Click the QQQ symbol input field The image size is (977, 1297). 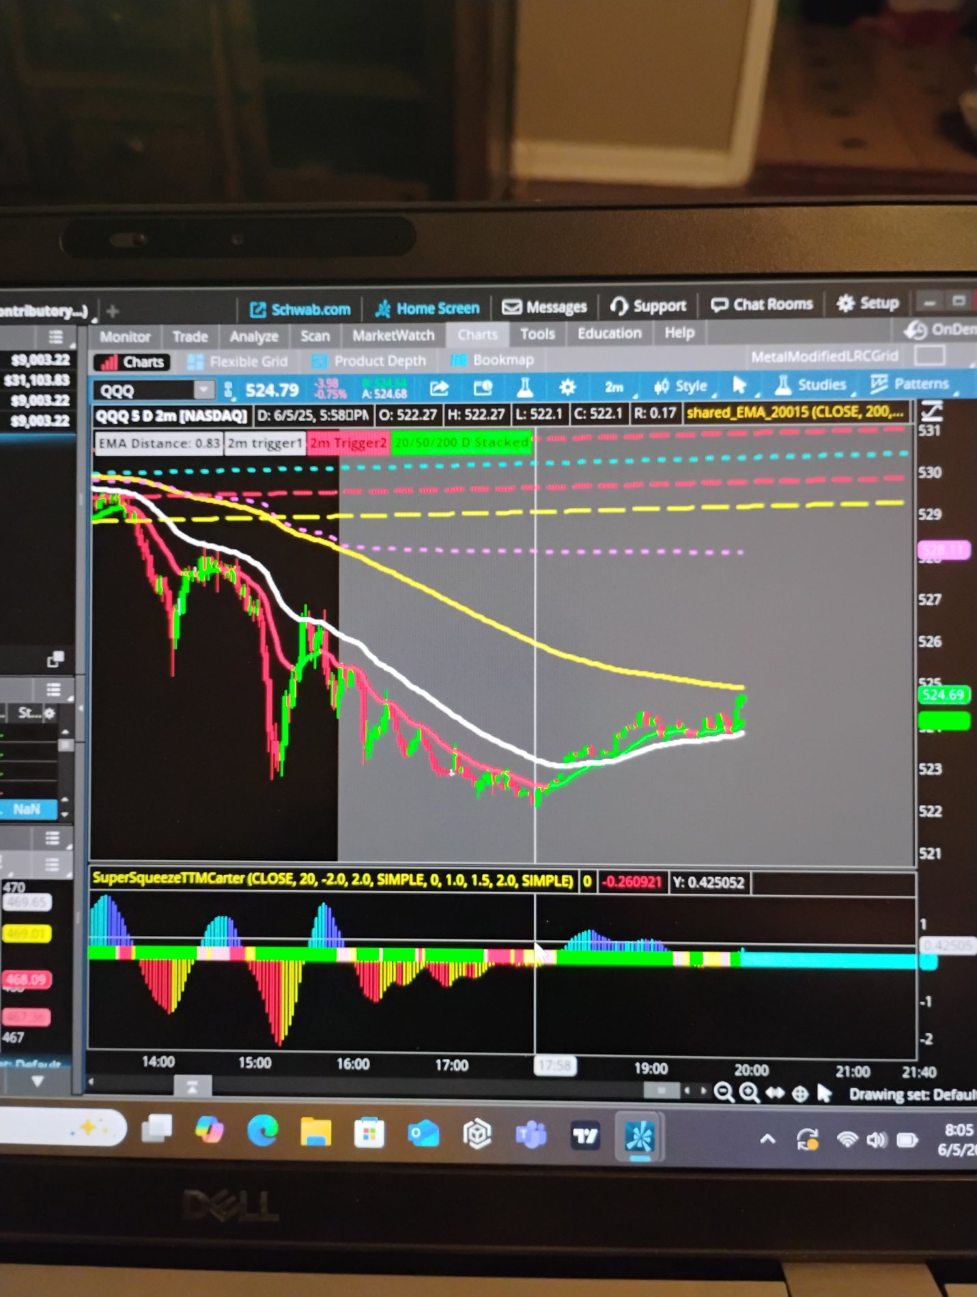tap(145, 390)
